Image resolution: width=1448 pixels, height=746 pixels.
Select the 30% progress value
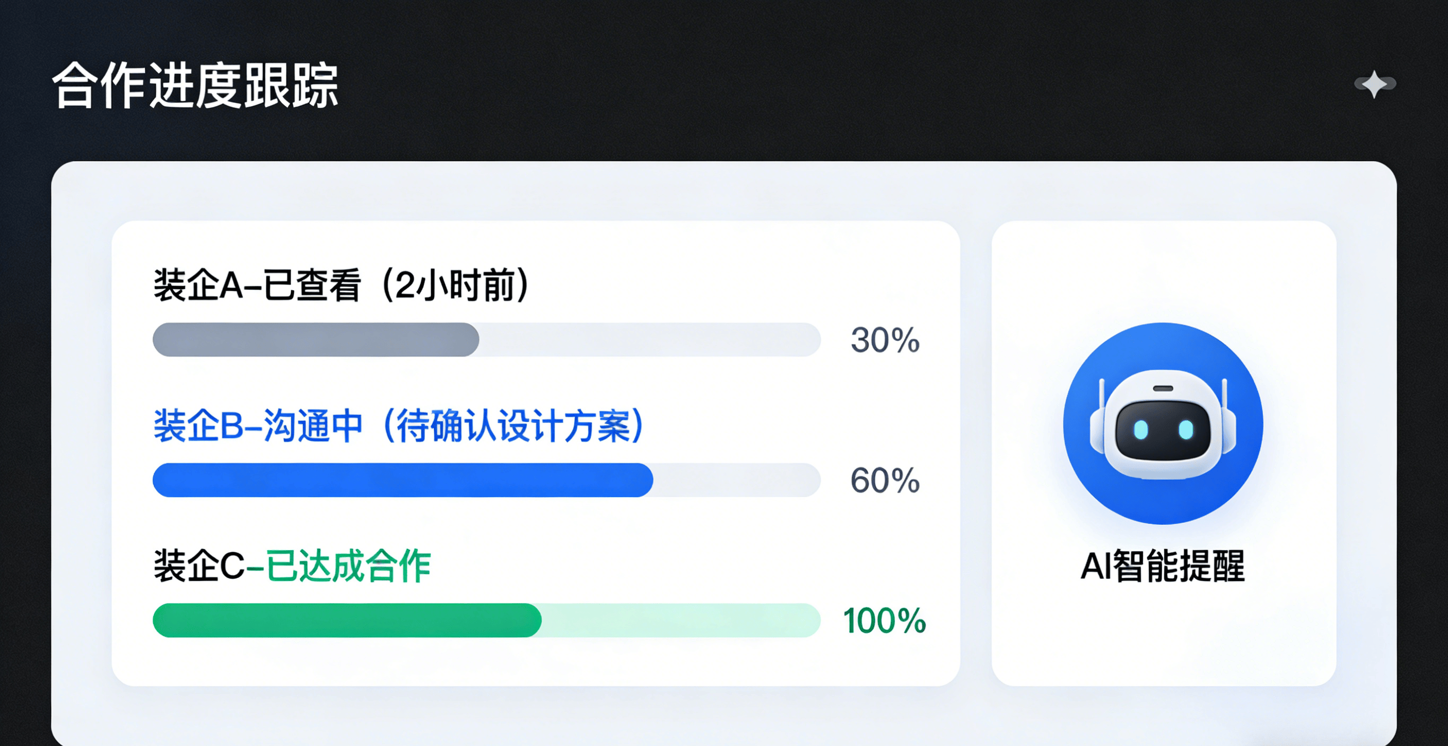click(x=885, y=340)
